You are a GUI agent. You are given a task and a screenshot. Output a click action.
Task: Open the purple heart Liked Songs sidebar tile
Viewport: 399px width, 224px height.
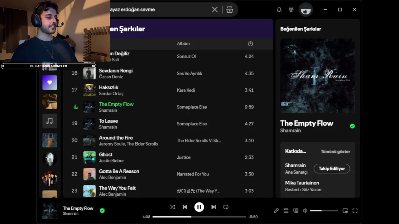(50, 82)
